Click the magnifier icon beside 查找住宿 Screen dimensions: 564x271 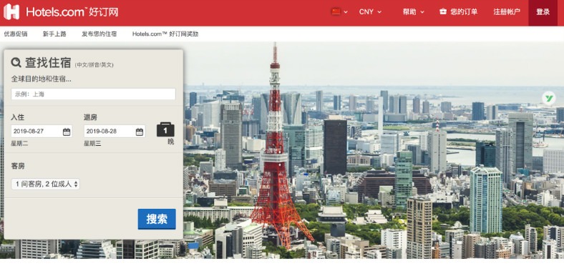coord(16,62)
